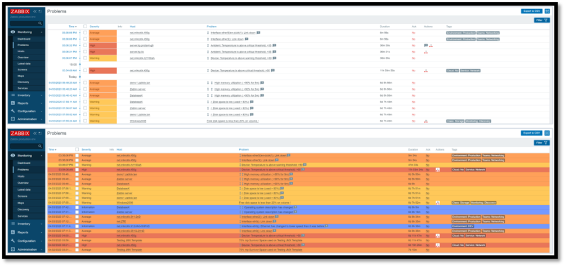The height and width of the screenshot is (266, 565).
Task: Collapse sidebar using double-chevron icon in lower window
Action: 35,133
